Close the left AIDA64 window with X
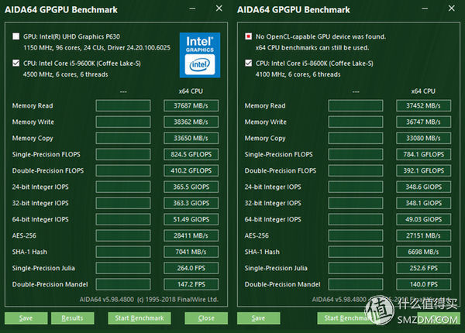 tap(219, 9)
